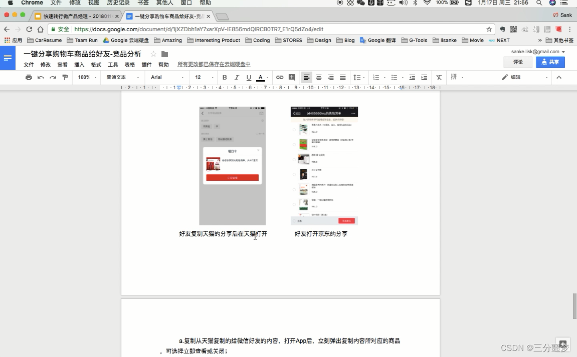Star the document
This screenshot has height=357, width=577.
coord(153,55)
